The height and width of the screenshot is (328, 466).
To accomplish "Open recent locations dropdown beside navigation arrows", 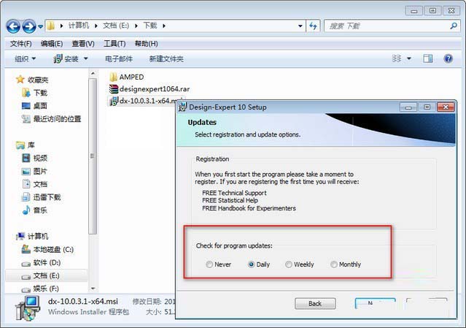I will (40, 27).
